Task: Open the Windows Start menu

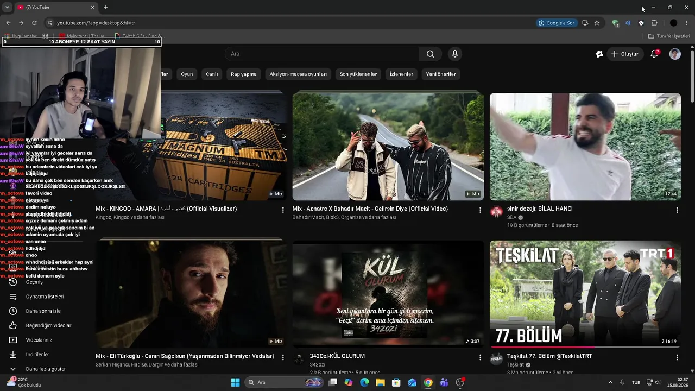Action: tap(235, 382)
